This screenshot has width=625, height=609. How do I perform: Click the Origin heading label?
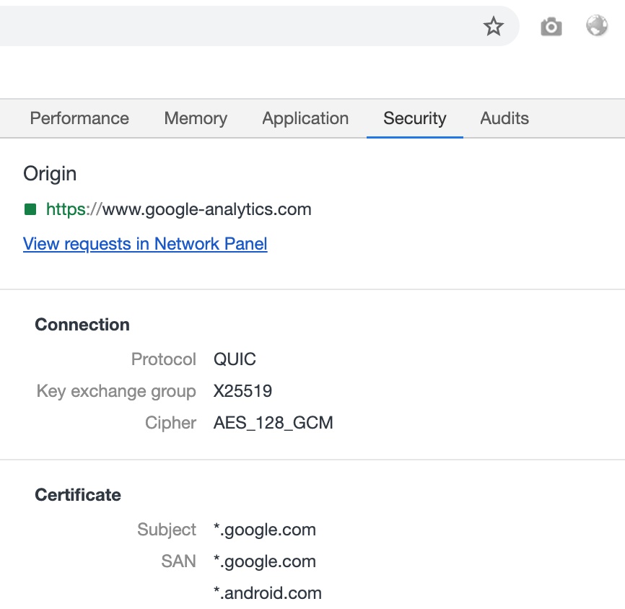coord(50,174)
